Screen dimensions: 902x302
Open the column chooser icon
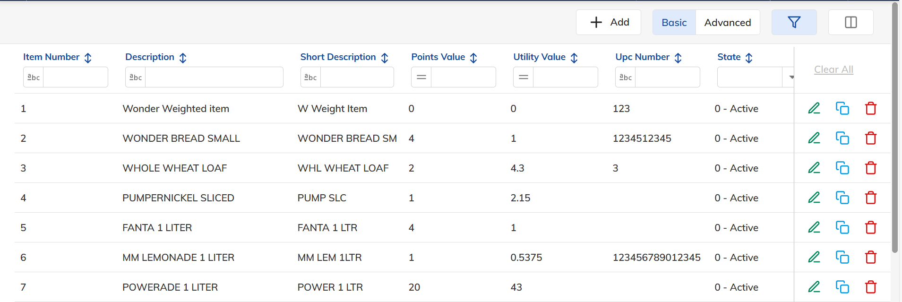point(850,22)
